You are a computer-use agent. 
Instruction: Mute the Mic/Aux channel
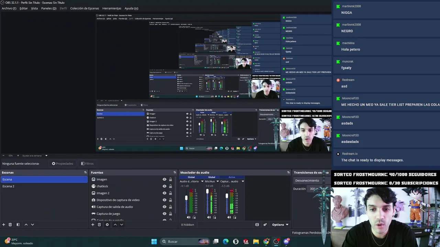209,217
